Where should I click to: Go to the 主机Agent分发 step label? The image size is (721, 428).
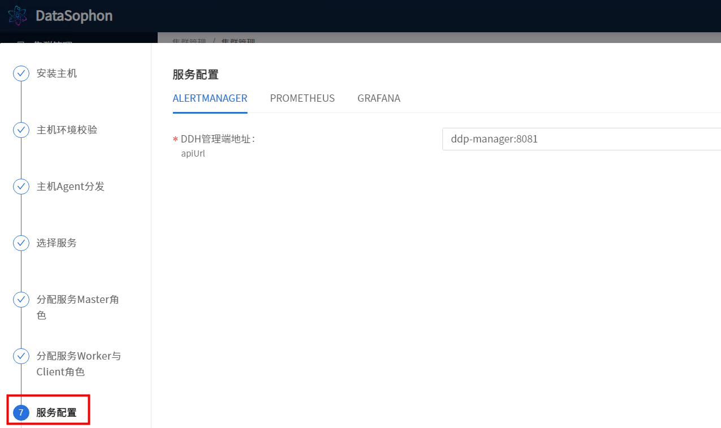pos(71,187)
